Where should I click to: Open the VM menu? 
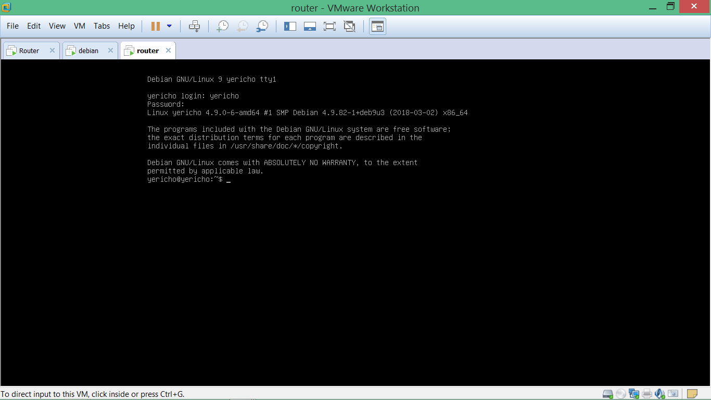79,26
